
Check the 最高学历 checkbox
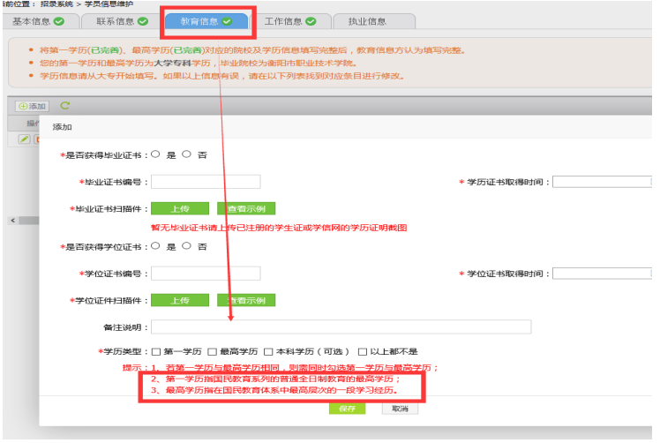[211, 351]
